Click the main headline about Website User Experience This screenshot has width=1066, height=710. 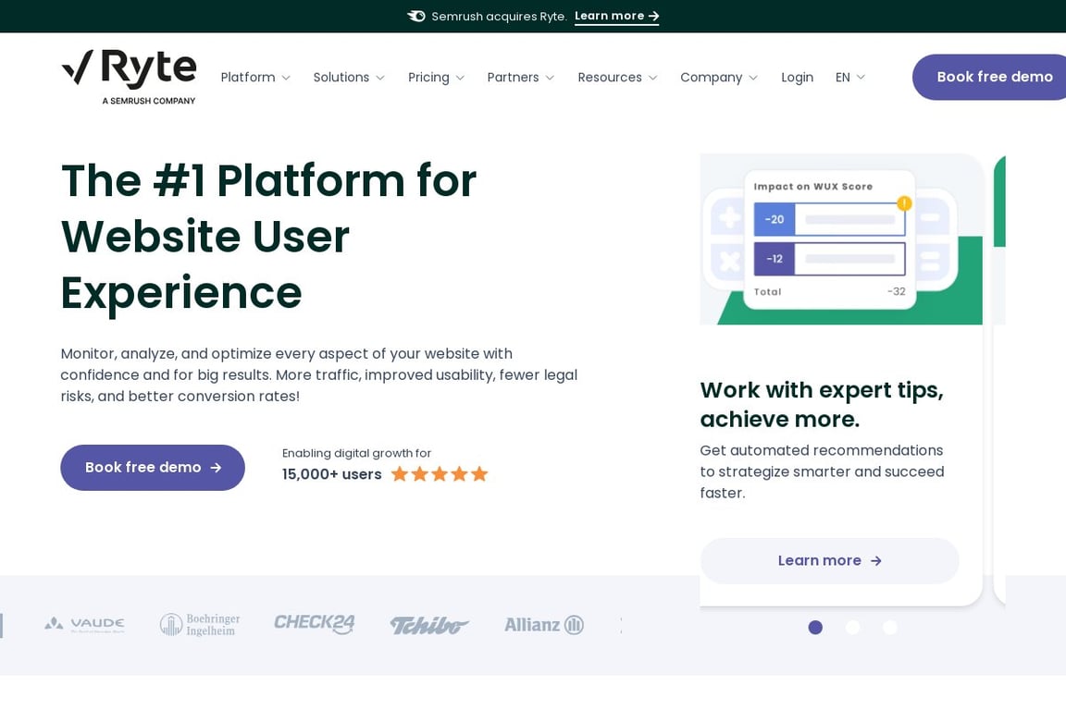[x=268, y=237]
